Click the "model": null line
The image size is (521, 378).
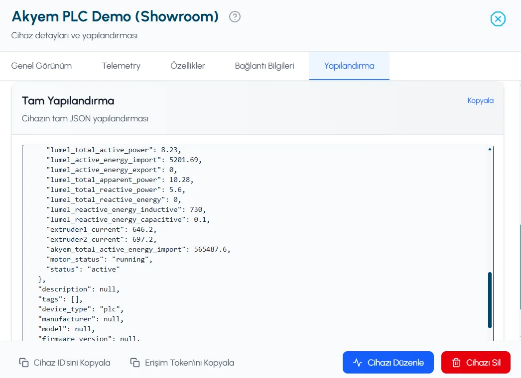(66, 329)
